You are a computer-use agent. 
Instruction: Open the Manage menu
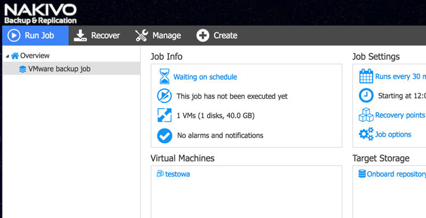click(x=158, y=36)
